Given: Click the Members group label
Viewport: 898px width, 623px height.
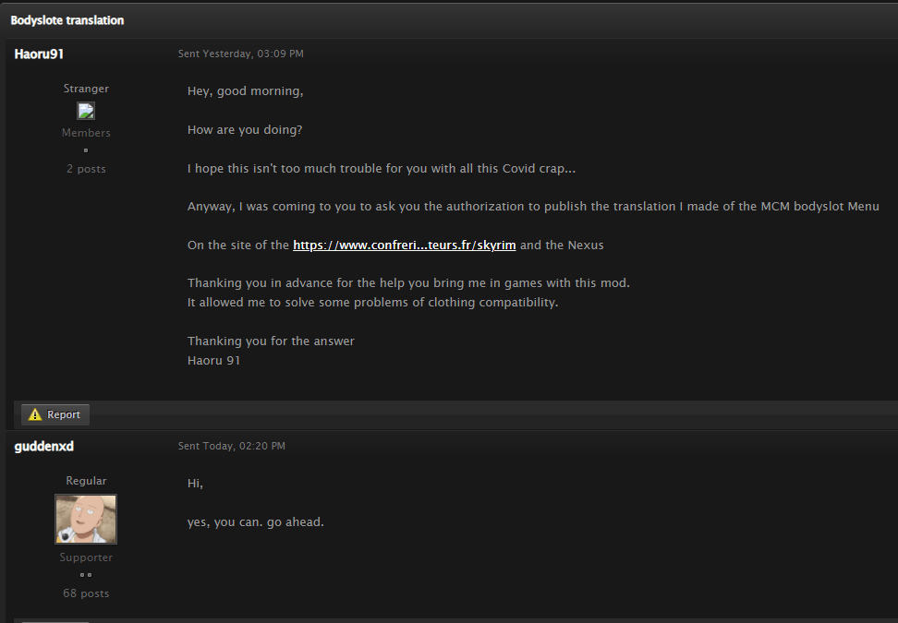Looking at the screenshot, I should tap(86, 133).
